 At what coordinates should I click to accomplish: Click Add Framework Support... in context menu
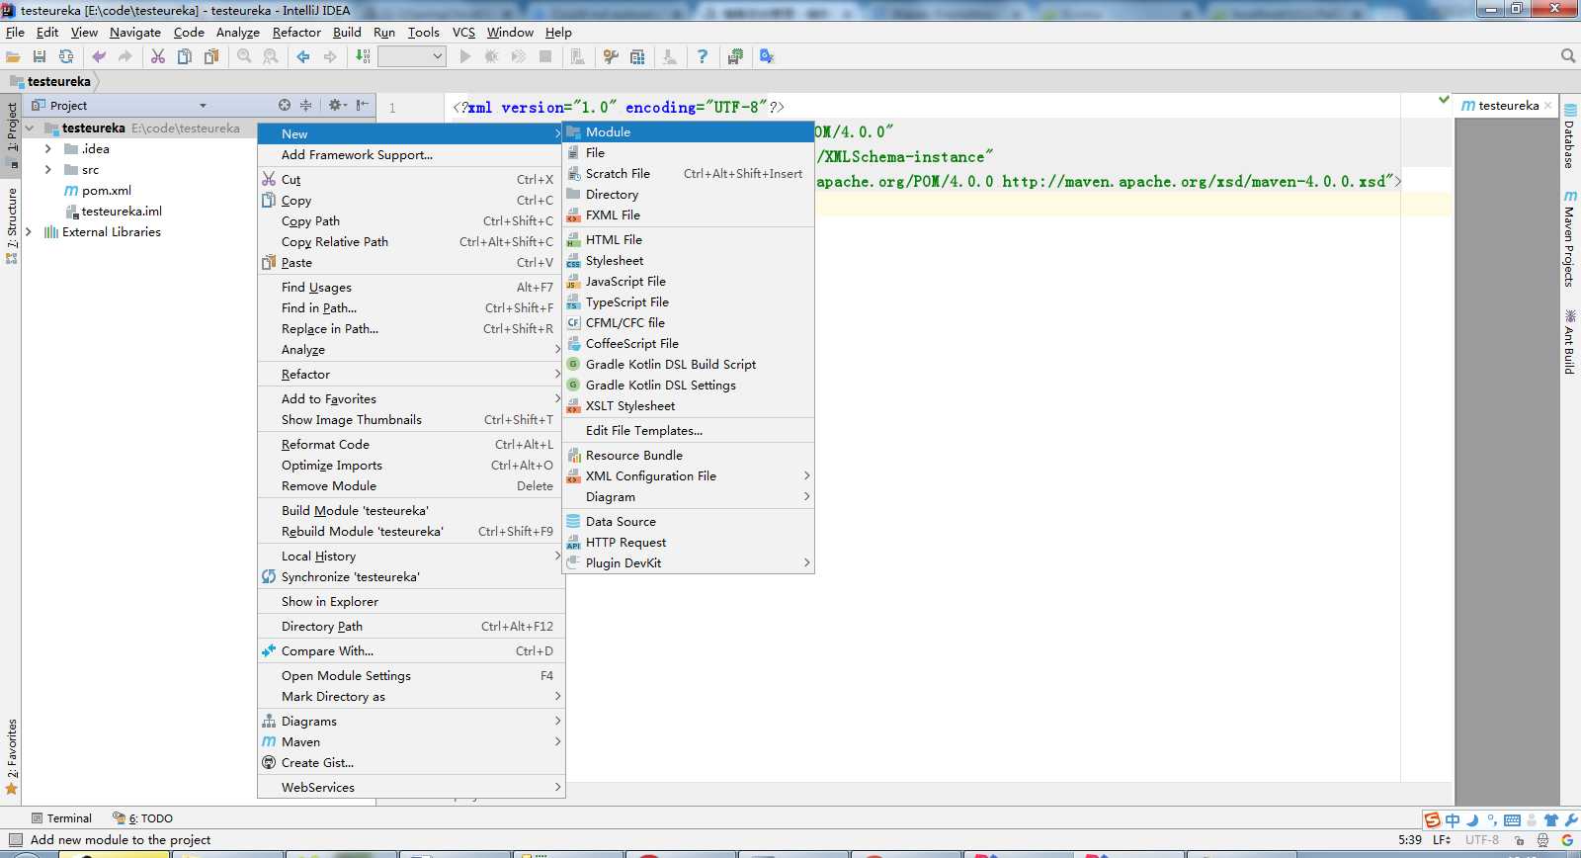coord(410,154)
